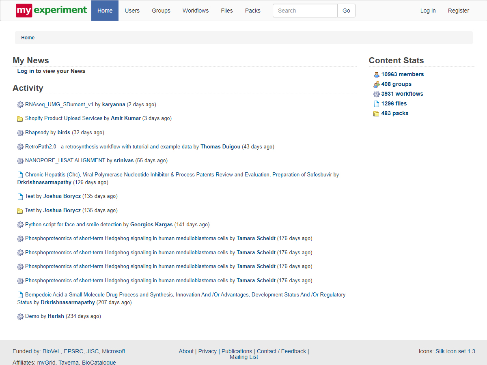Viewport: 487px width, 365px height.
Task: Click the gear icon beside RNAseq_UMG_SDumont_v1
Action: [20, 105]
